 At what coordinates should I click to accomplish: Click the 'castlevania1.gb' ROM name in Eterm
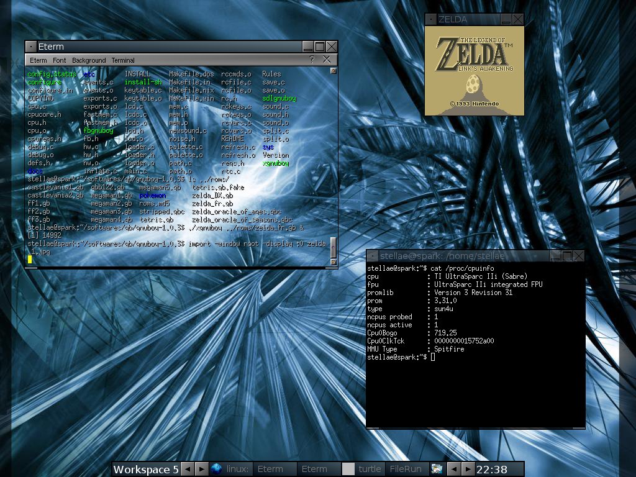tap(55, 188)
